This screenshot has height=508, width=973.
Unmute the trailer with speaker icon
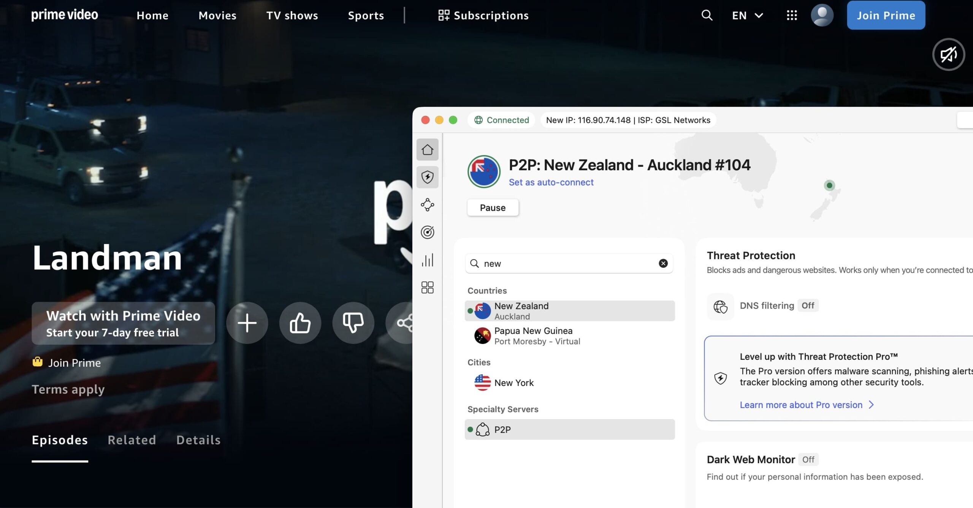pyautogui.click(x=948, y=55)
